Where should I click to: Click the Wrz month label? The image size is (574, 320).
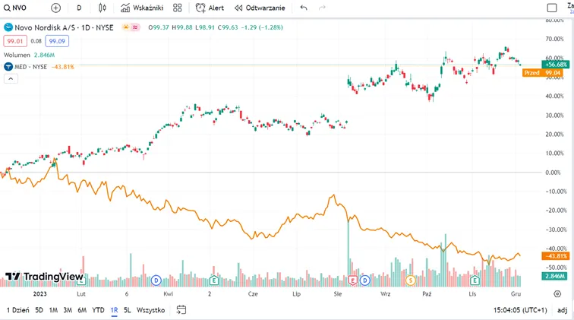click(x=385, y=294)
